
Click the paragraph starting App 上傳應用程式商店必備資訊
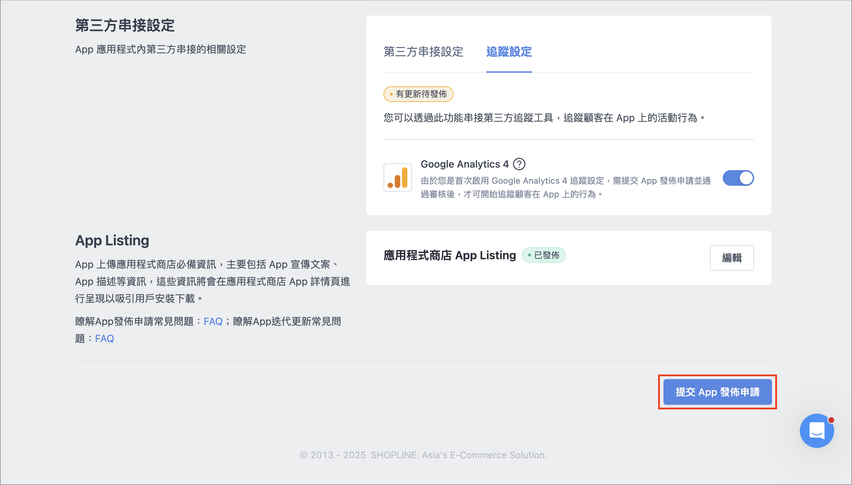click(x=212, y=281)
